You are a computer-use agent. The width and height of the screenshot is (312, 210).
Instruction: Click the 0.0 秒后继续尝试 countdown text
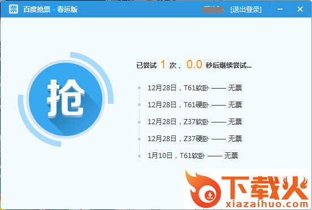click(x=219, y=64)
